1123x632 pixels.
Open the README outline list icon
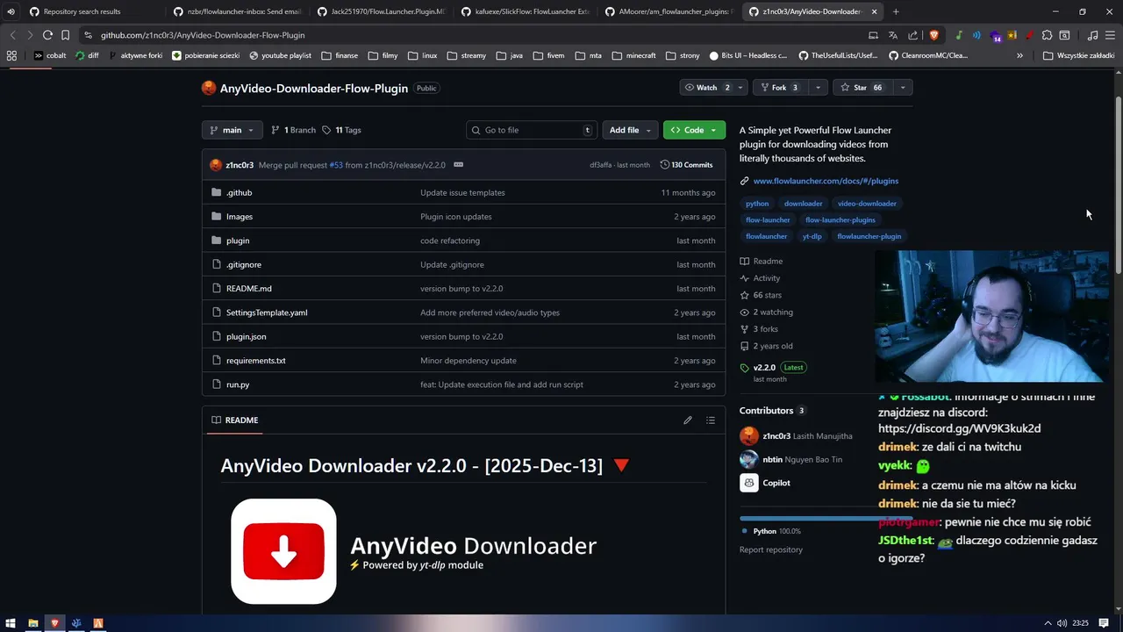tap(711, 420)
